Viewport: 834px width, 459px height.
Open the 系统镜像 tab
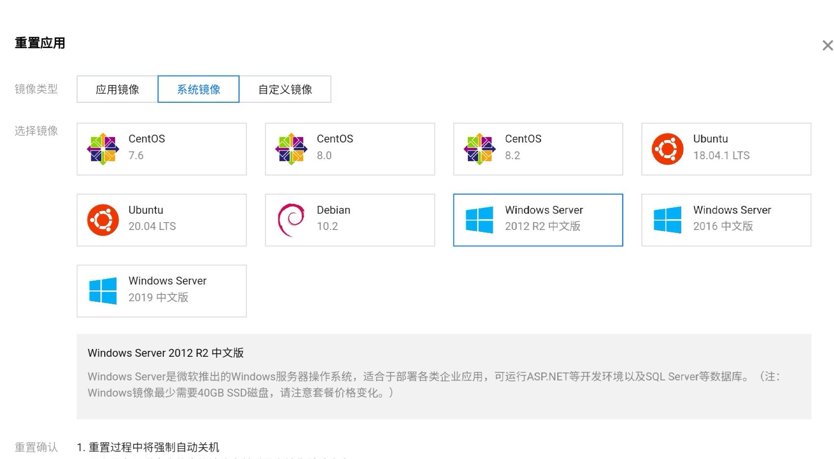tap(198, 89)
